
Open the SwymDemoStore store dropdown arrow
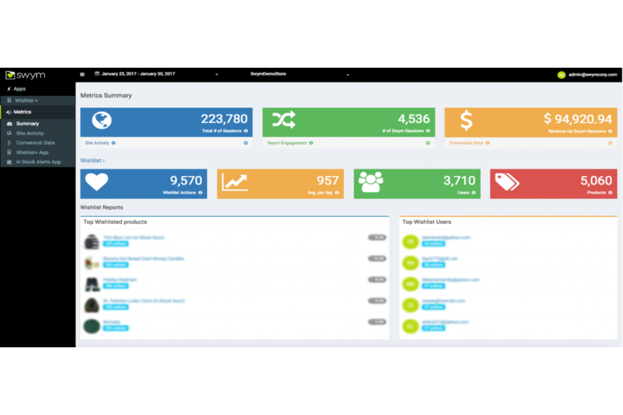(x=348, y=74)
